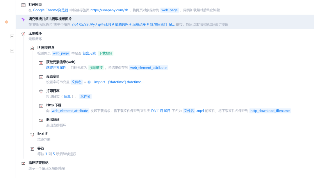Click the 无限循环 loop icon

click(x=24, y=34)
